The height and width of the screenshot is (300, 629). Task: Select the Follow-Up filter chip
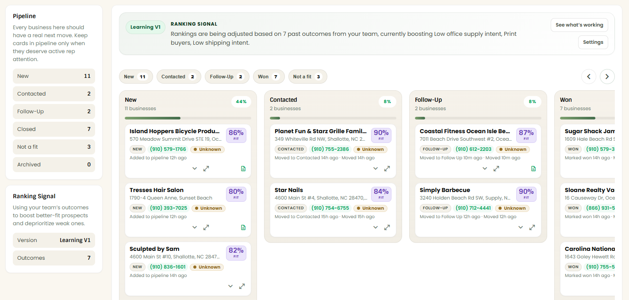pos(227,77)
